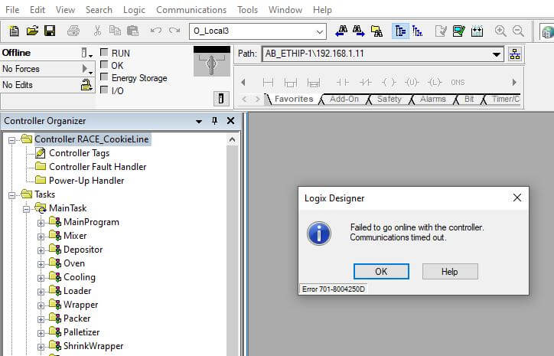The image size is (554, 356).
Task: Collapse the Tasks folder node
Action: click(x=12, y=195)
